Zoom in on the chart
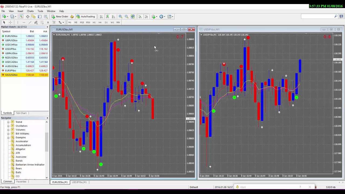Screen dimensions: 345x194 point(120,16)
